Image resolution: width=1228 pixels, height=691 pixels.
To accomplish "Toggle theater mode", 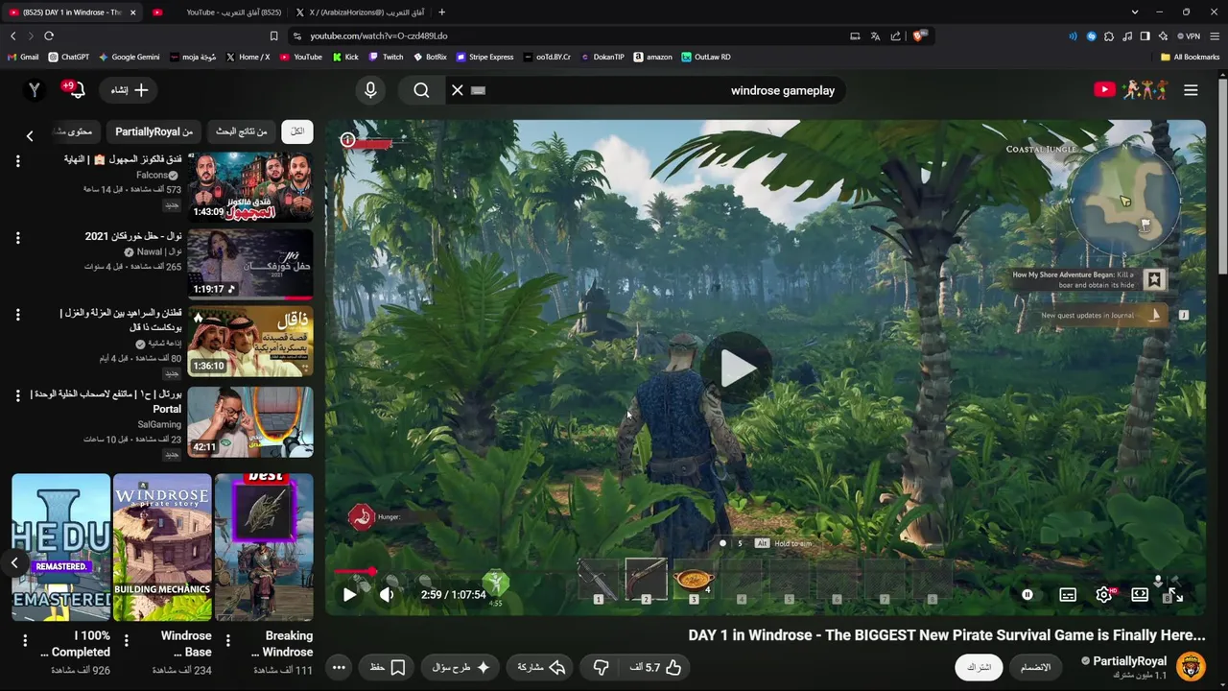I will (1140, 595).
